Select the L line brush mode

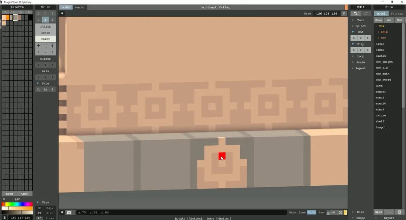[x=38, y=14]
